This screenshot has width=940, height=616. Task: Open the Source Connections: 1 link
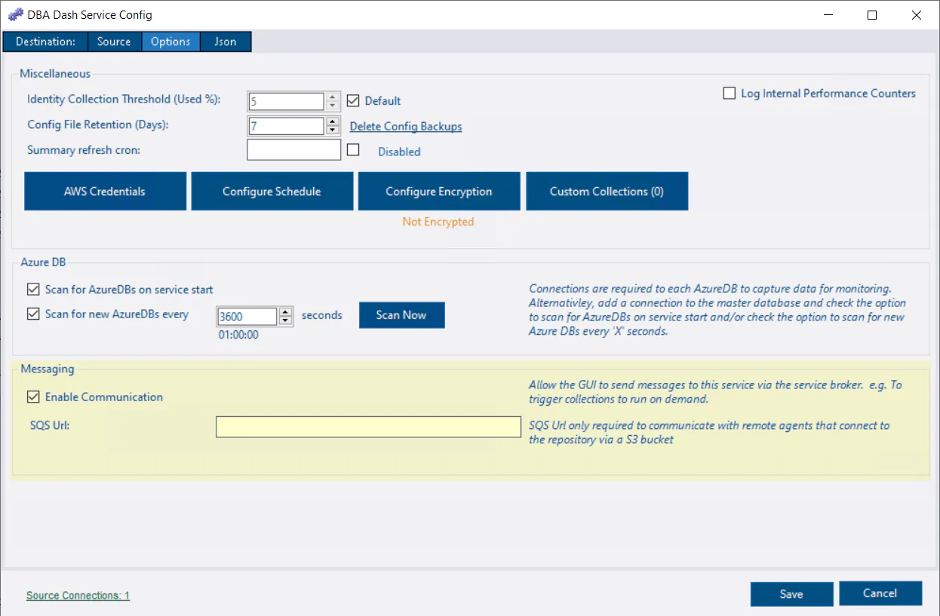(78, 596)
